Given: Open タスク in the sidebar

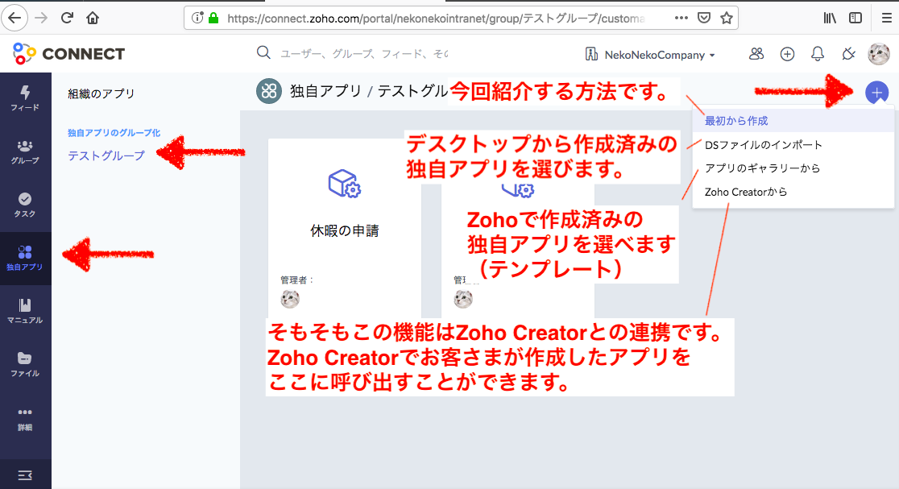Looking at the screenshot, I should (x=25, y=205).
